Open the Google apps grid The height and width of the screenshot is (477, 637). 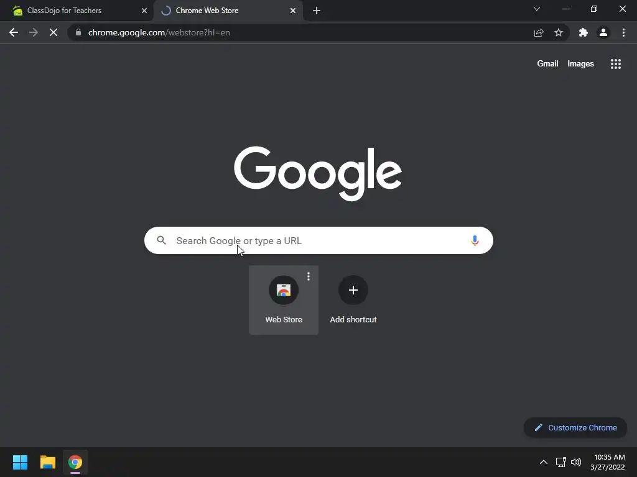[615, 64]
